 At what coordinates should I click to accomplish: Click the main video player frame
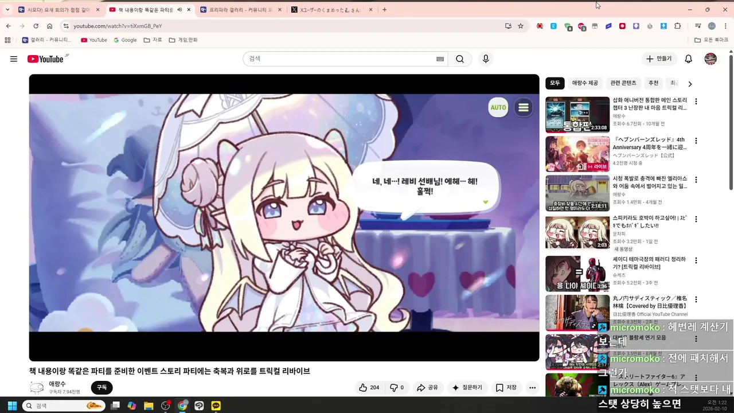click(x=284, y=217)
